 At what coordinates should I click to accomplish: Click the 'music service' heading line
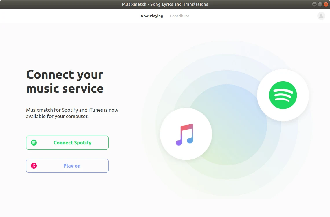65,88
